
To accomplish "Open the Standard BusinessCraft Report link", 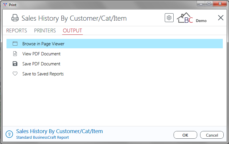I will (42, 138).
